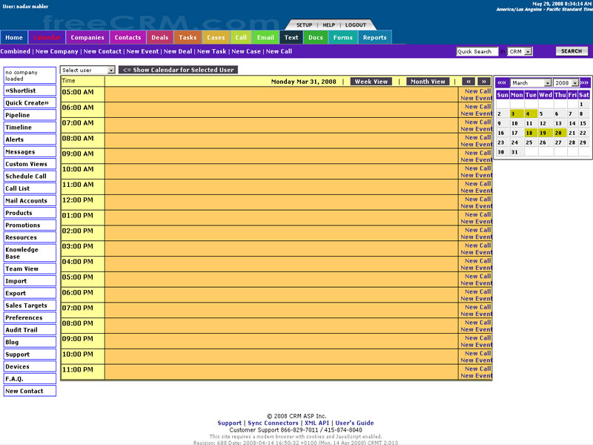Click the SEARCH button

(x=572, y=51)
